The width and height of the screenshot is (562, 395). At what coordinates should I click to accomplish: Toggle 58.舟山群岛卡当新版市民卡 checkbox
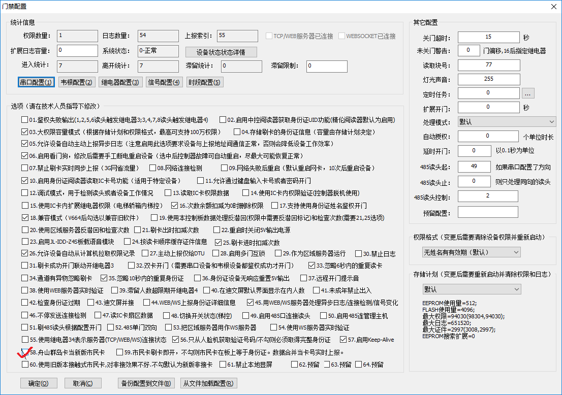25,352
